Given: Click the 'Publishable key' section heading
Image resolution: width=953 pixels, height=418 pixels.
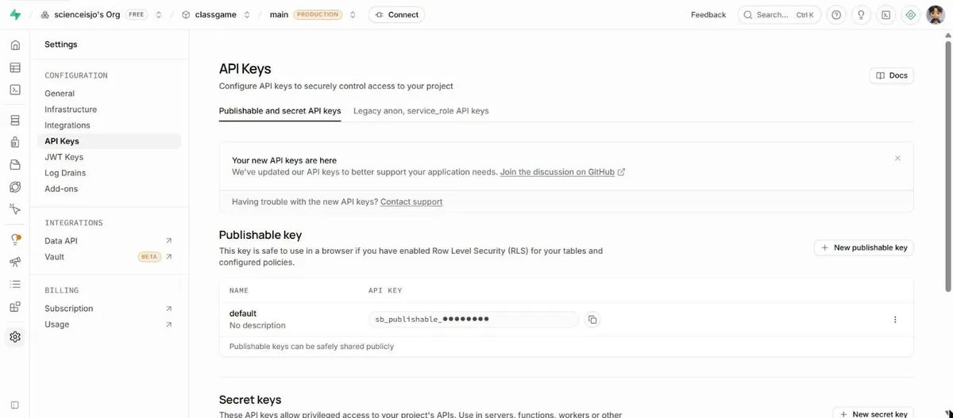Looking at the screenshot, I should tap(260, 235).
